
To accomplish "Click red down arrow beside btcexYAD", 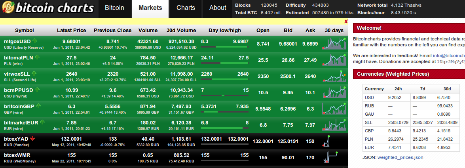I will pyautogui.click(x=32, y=138).
